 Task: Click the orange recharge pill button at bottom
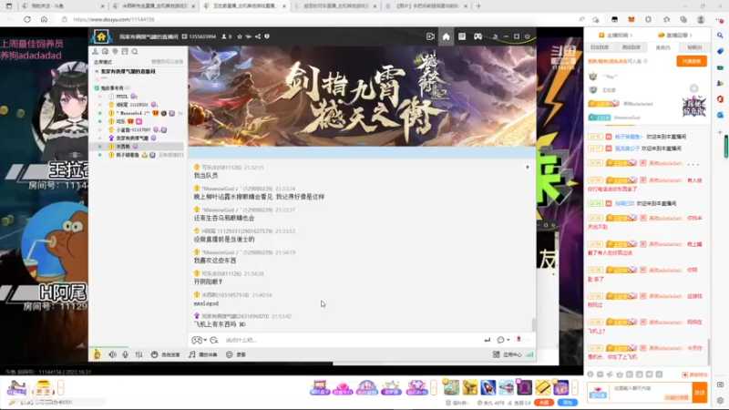543,403
